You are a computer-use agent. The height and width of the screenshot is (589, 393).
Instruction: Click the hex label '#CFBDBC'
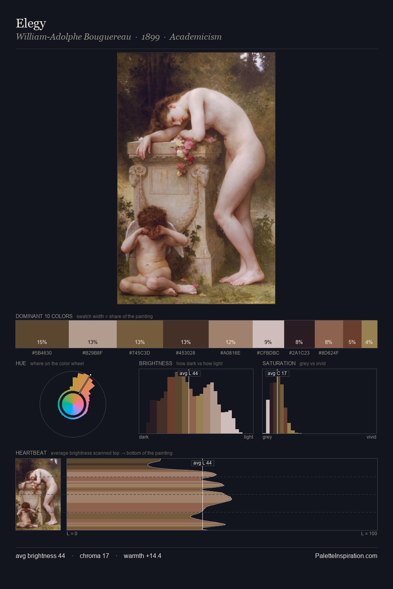click(268, 353)
